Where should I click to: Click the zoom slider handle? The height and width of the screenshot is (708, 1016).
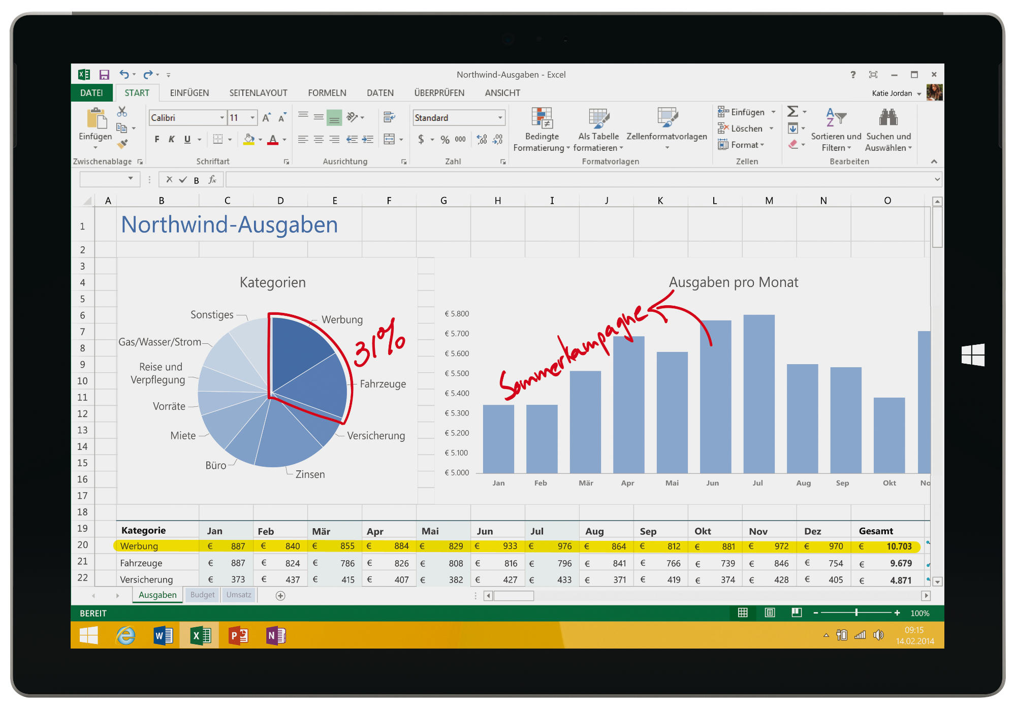pyautogui.click(x=856, y=613)
